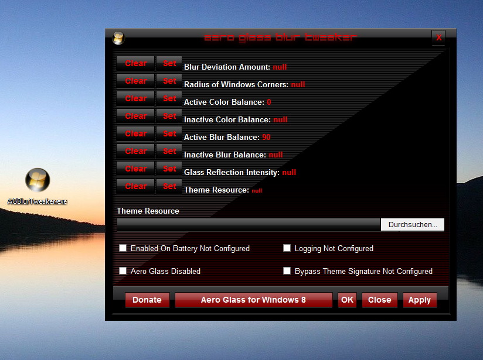Click the Donate button
483x360 pixels.
point(147,300)
